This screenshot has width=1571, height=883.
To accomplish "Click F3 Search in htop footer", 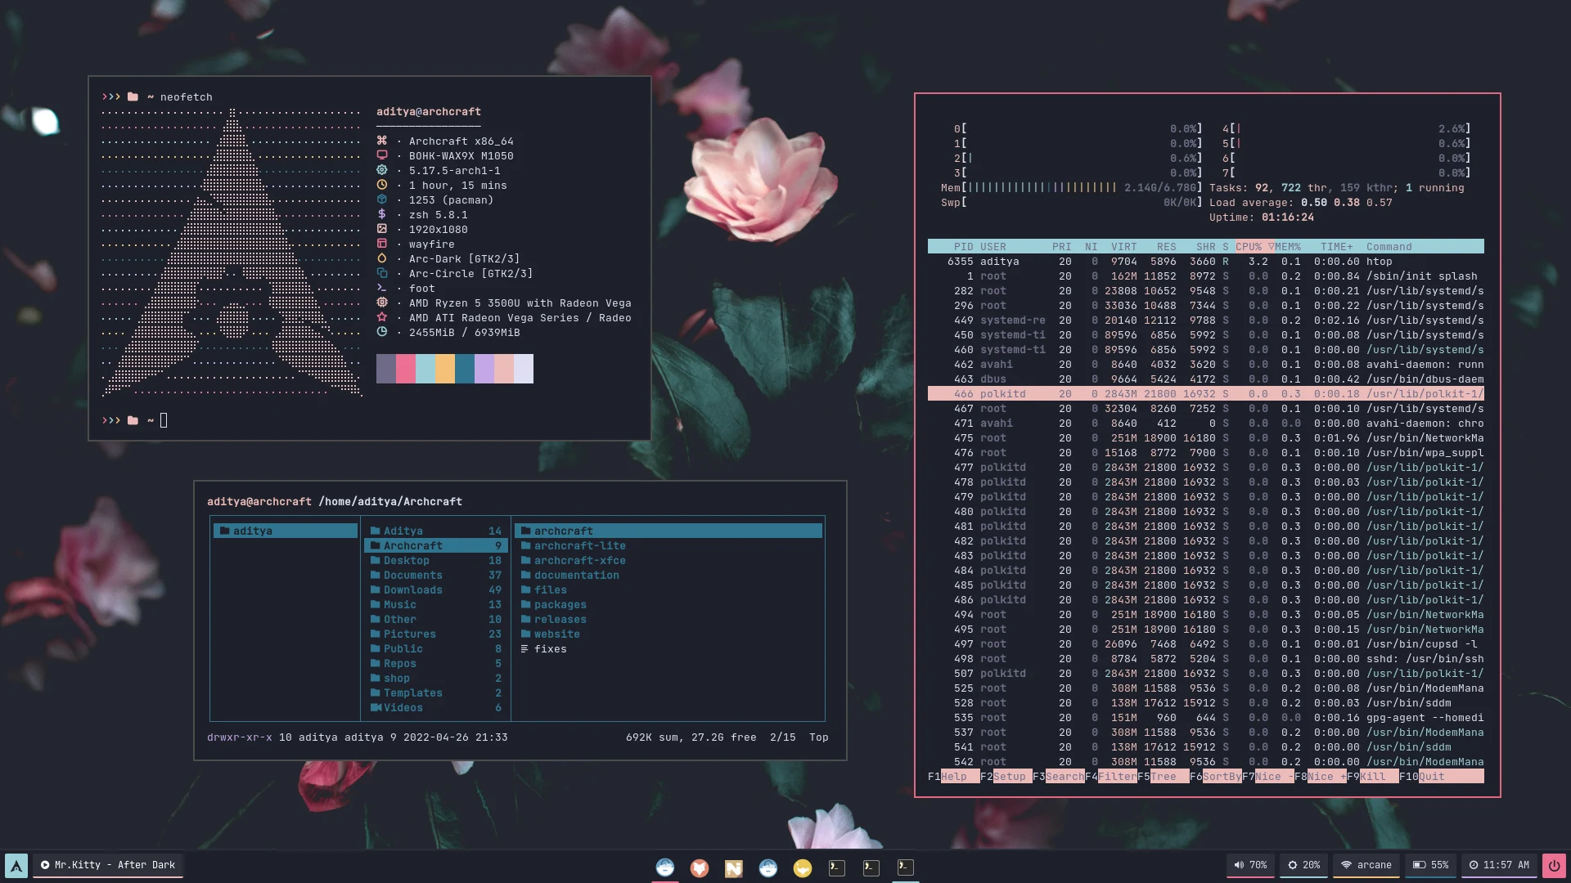I will pyautogui.click(x=1058, y=777).
